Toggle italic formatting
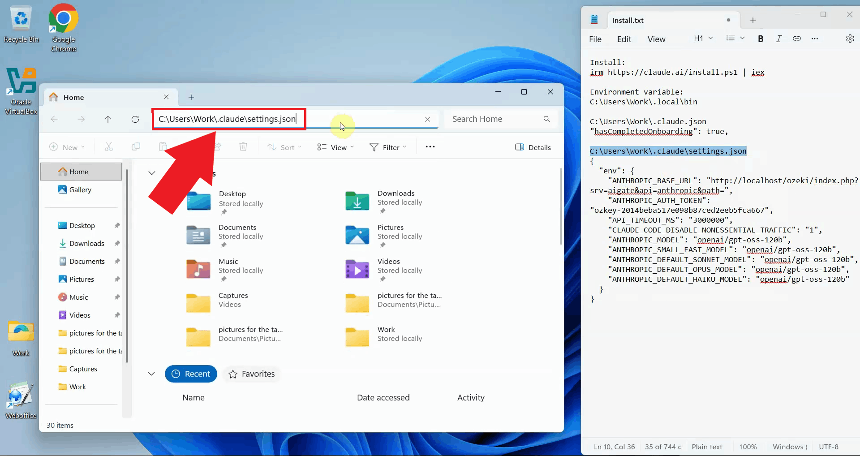860x456 pixels. [x=779, y=39]
